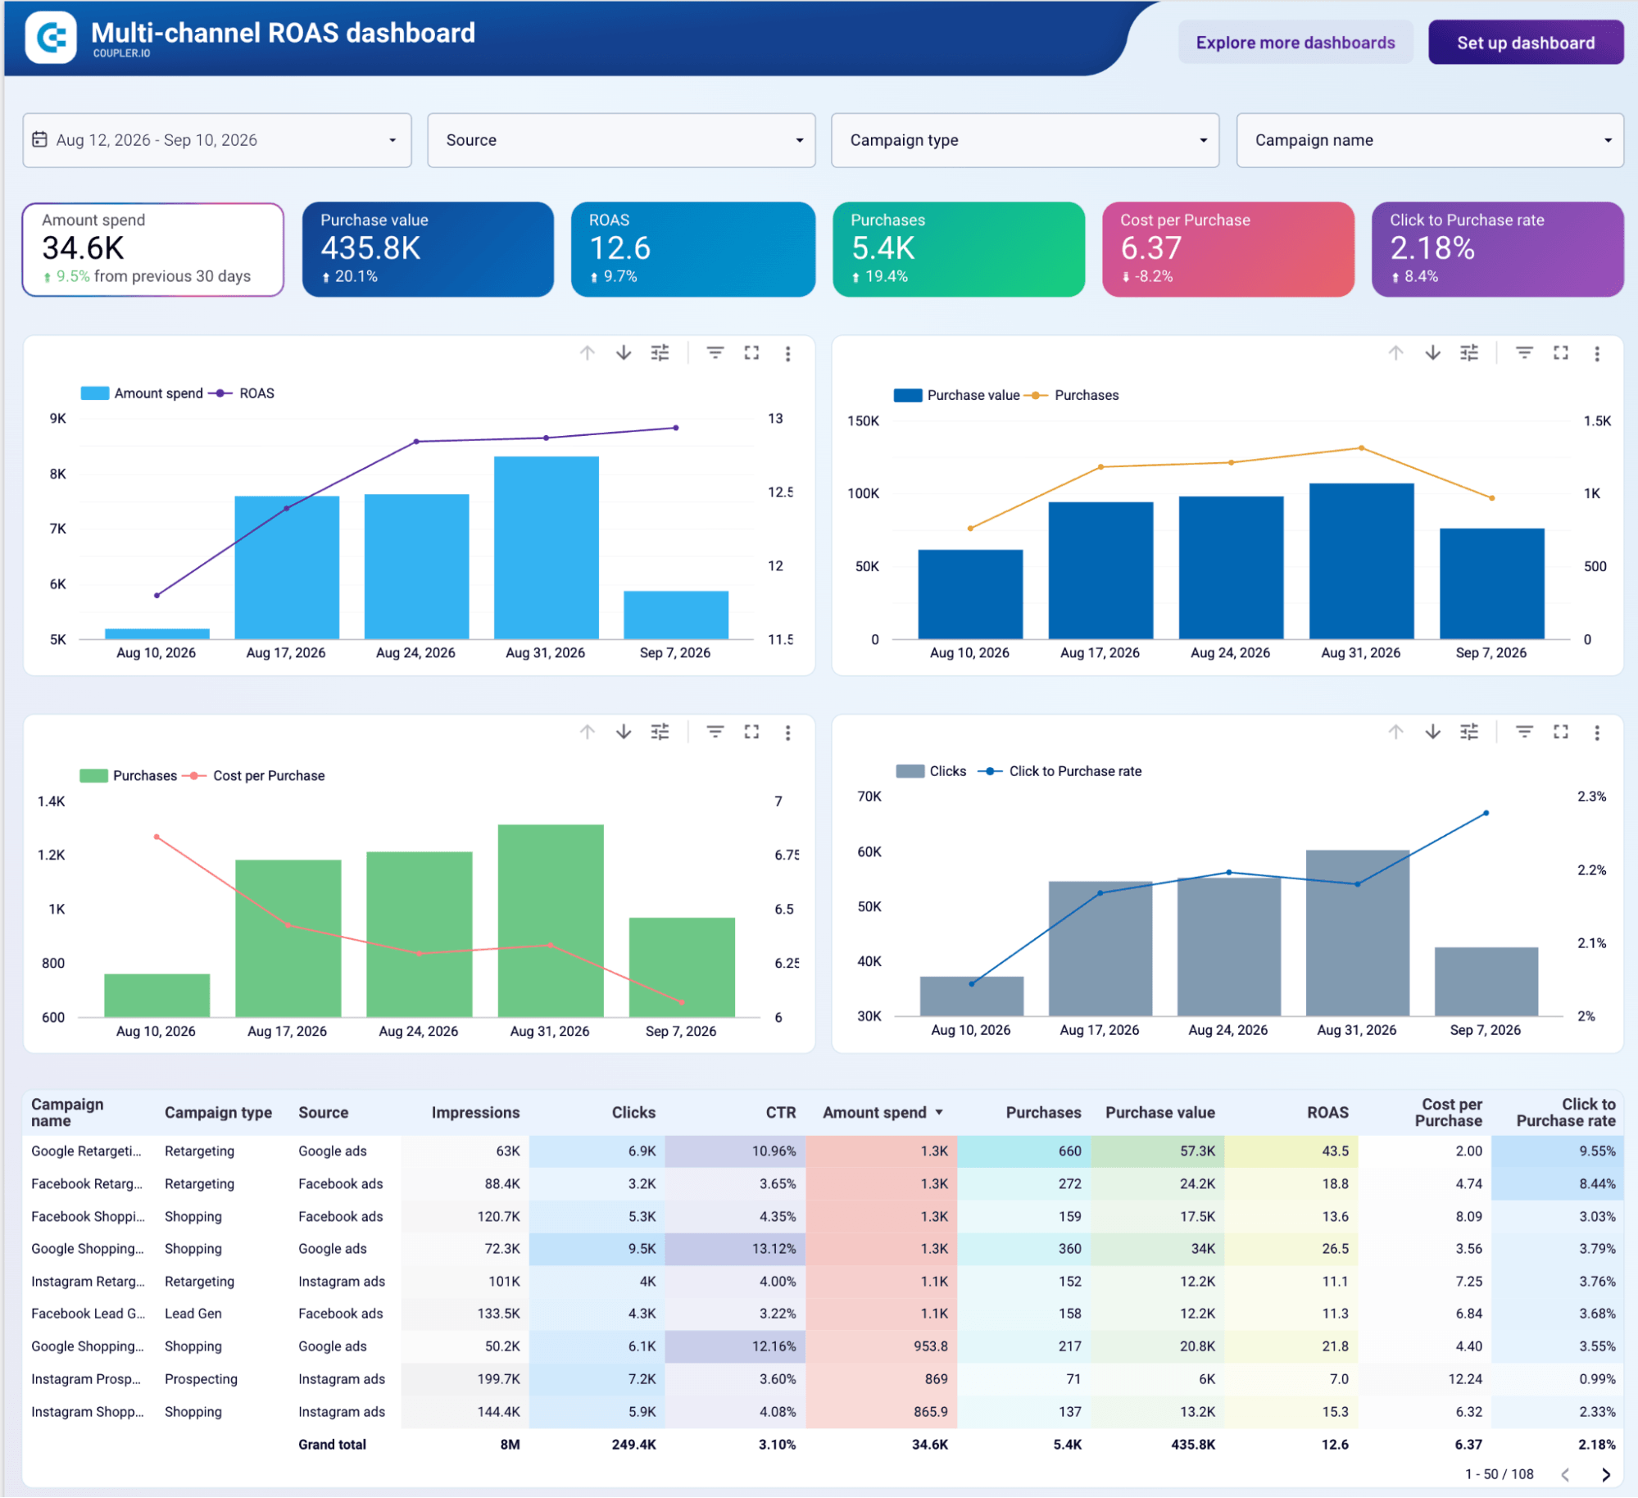The height and width of the screenshot is (1498, 1638).
Task: Click drill up arrow on Cost per Purchase chart
Action: point(588,732)
